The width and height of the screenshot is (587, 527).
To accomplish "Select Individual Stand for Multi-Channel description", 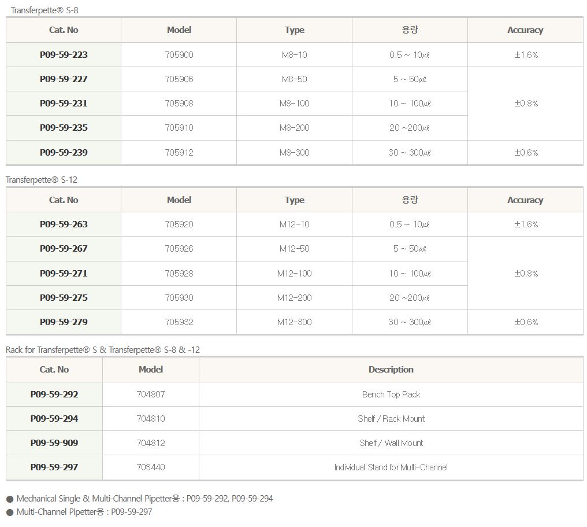I will pos(391,467).
